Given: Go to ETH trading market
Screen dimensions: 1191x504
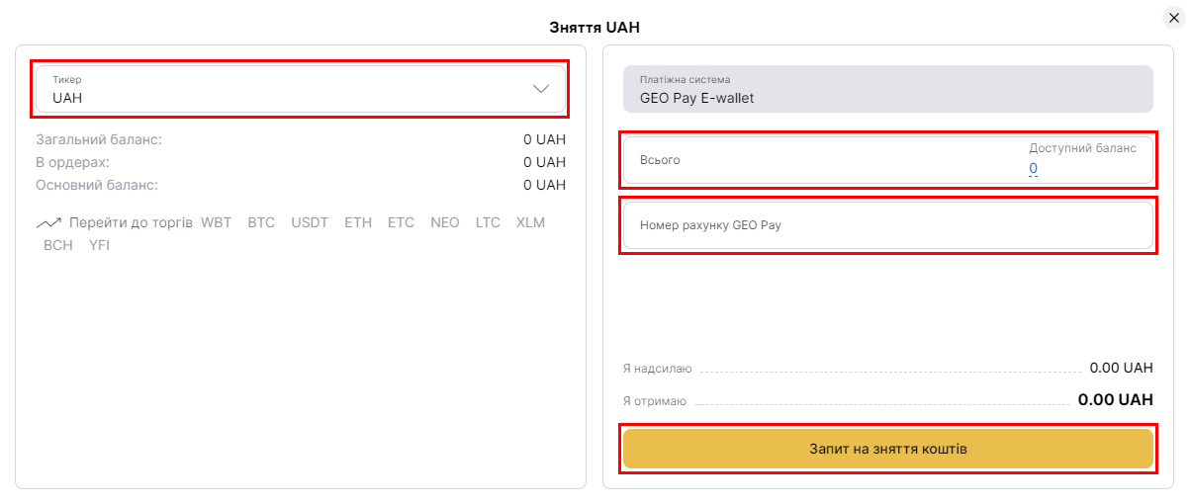Looking at the screenshot, I should coord(358,222).
